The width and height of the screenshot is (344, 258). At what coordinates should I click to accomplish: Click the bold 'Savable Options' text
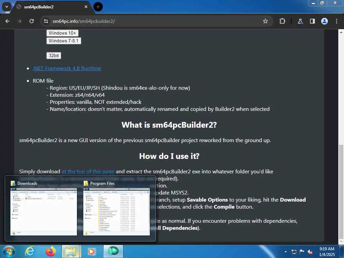coord(207,200)
